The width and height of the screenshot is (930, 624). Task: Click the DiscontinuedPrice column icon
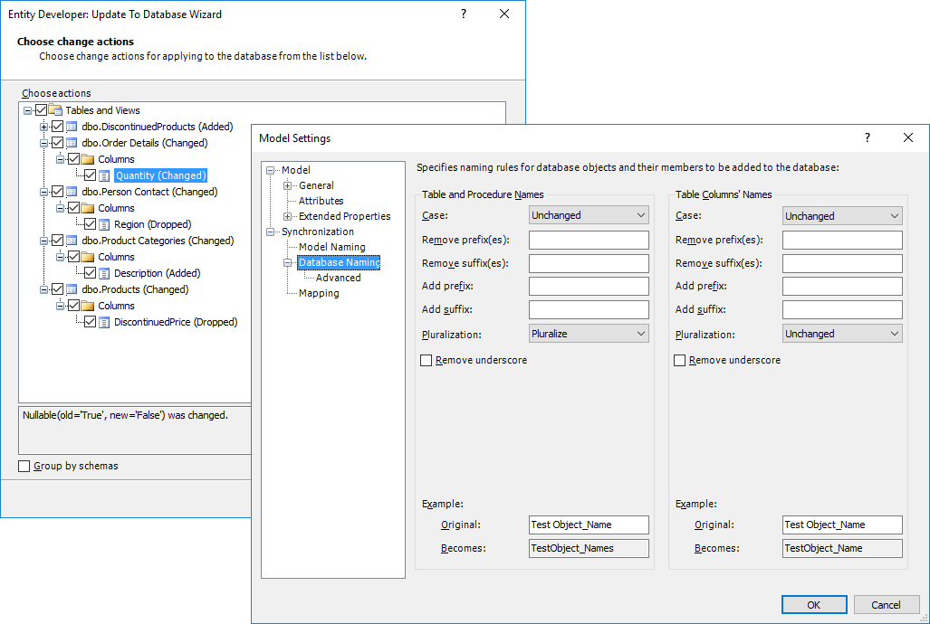pos(104,322)
